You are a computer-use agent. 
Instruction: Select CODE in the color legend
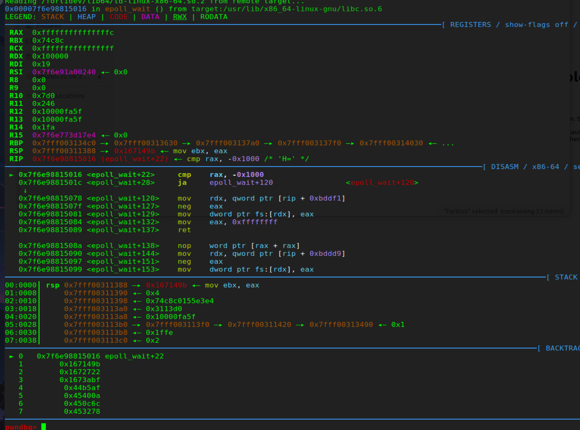[119, 17]
